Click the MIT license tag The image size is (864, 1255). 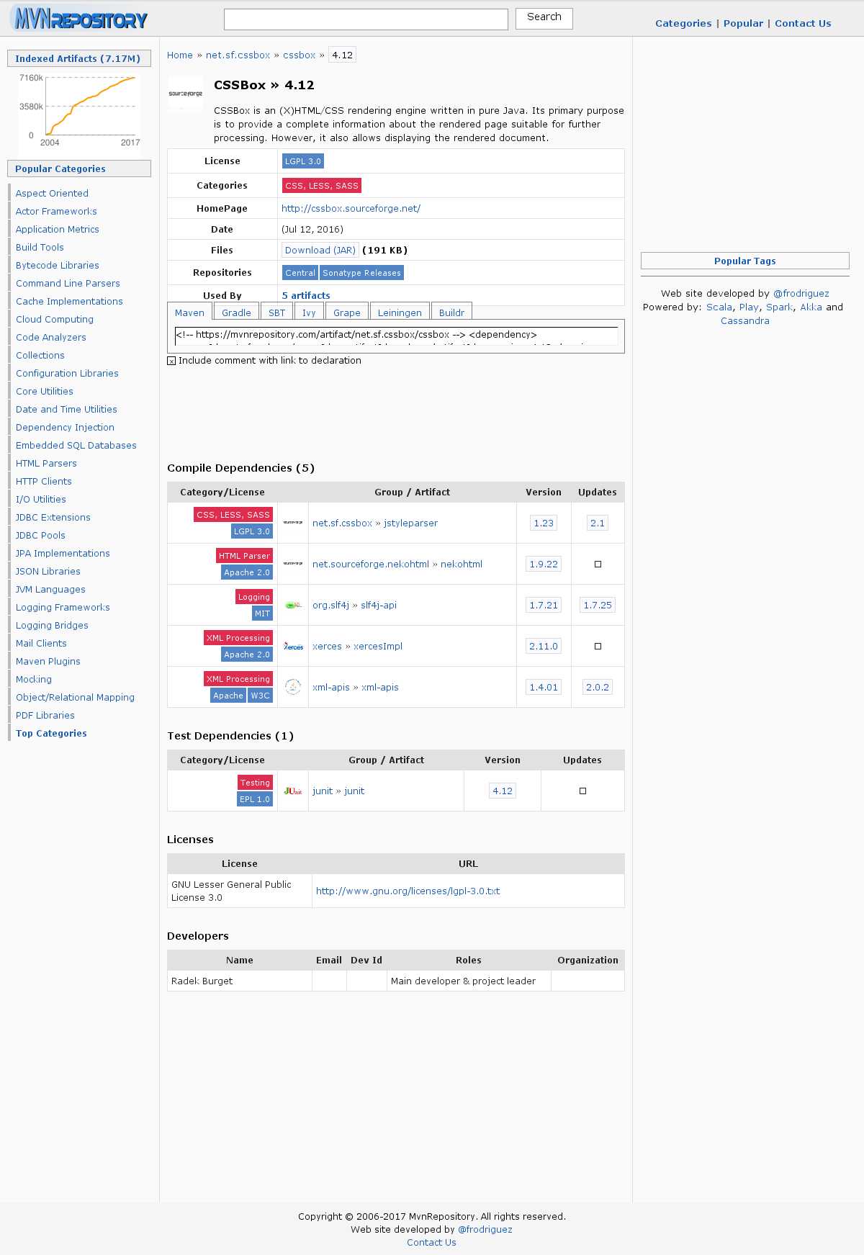pyautogui.click(x=262, y=613)
